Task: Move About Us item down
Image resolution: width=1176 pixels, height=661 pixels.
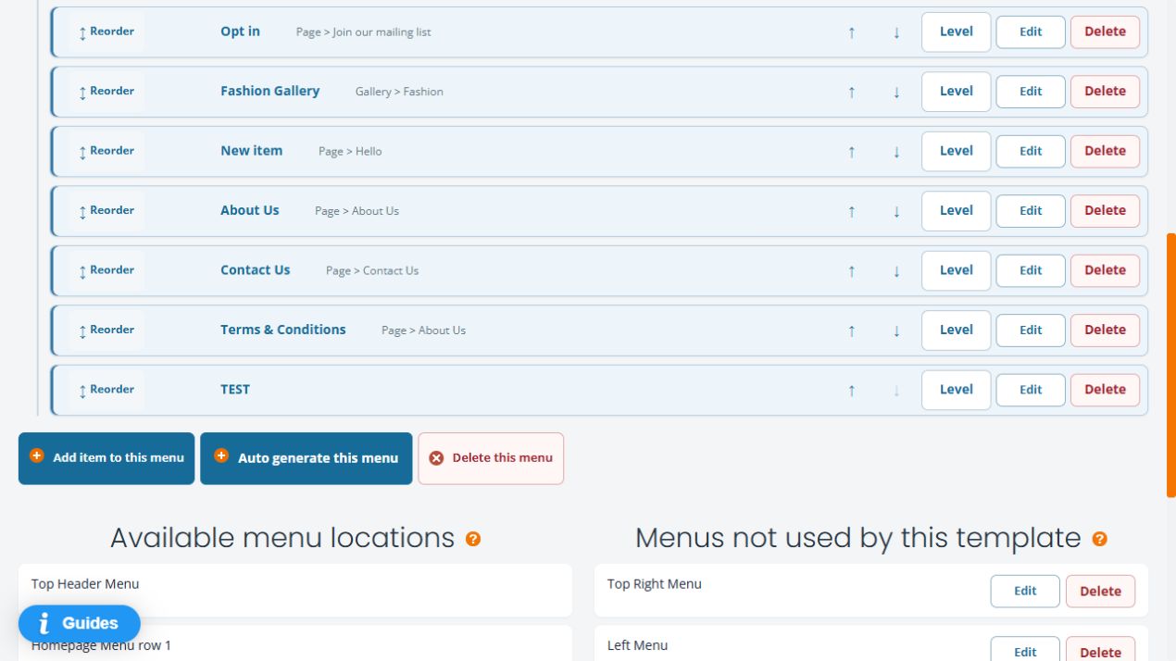Action: 896,211
